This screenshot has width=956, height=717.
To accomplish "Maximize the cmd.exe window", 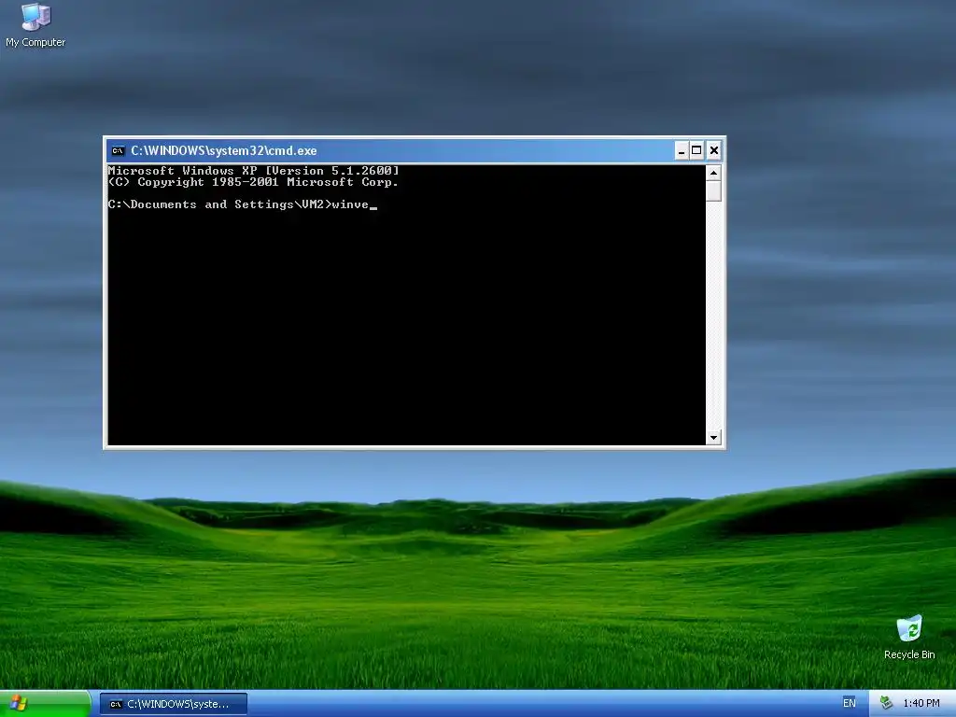I will pyautogui.click(x=696, y=150).
